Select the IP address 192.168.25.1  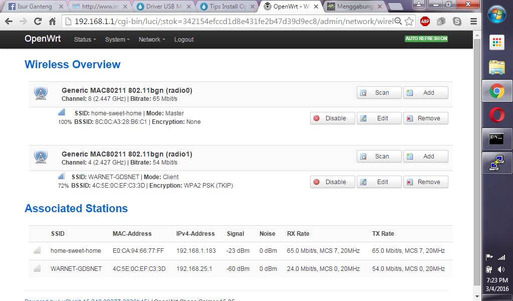(194, 269)
